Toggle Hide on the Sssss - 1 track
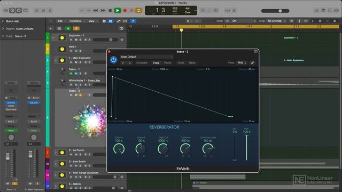The width and height of the screenshot is (342, 192). 71,74
